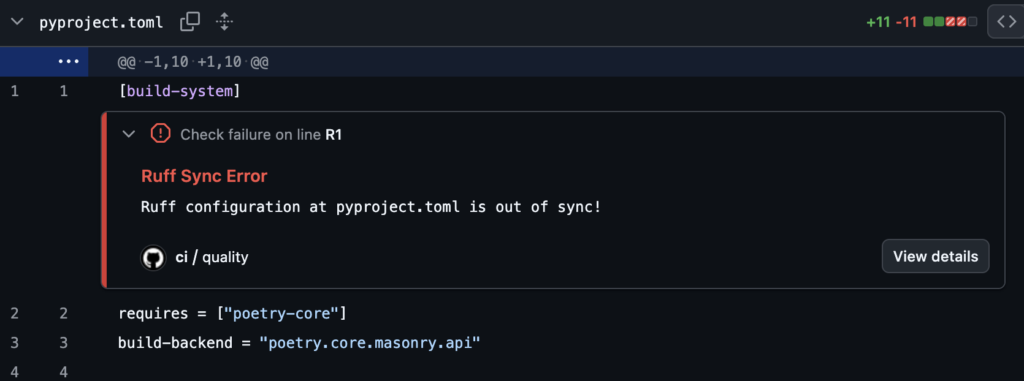The width and height of the screenshot is (1024, 381).
Task: Click the View details button
Action: (x=935, y=256)
